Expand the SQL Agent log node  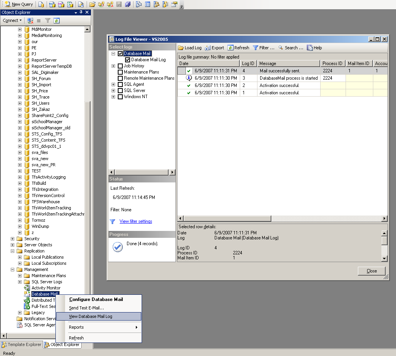coord(114,84)
